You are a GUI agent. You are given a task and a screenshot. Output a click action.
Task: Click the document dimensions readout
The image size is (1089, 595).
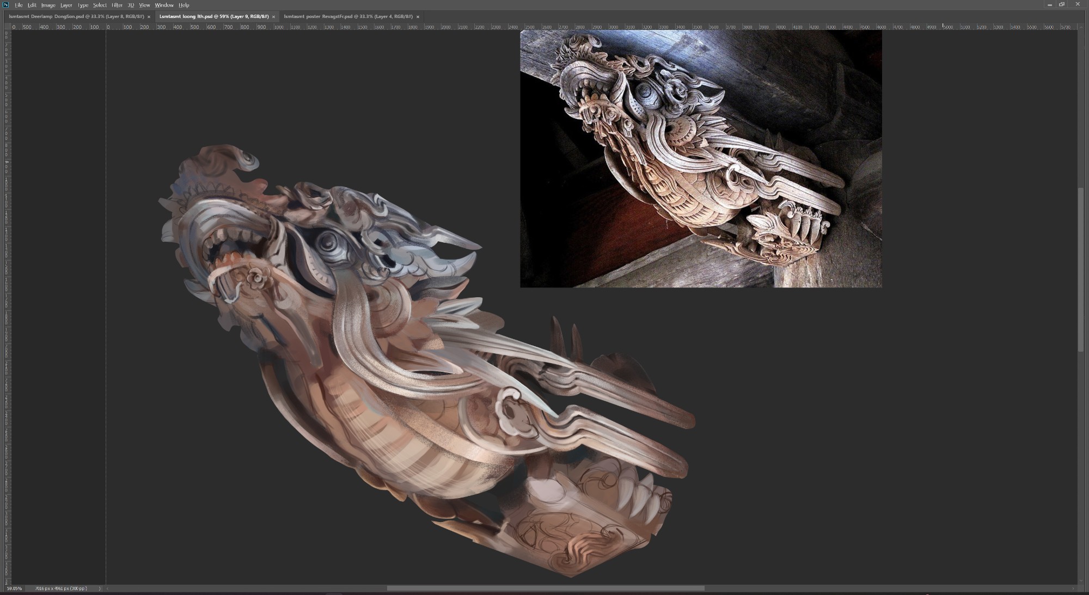tap(60, 588)
